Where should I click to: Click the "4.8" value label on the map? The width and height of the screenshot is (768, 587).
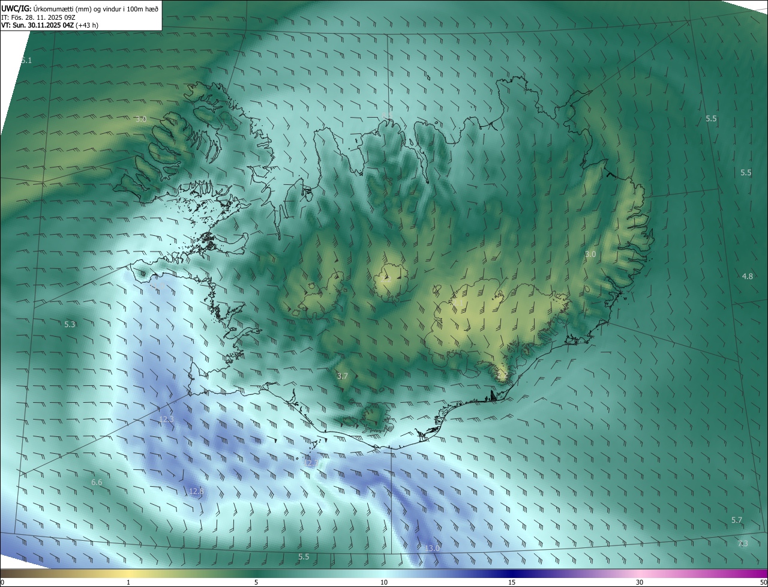747,276
